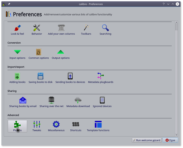Click the Run welcome wizard button
This screenshot has width=183, height=148.
click(x=147, y=140)
